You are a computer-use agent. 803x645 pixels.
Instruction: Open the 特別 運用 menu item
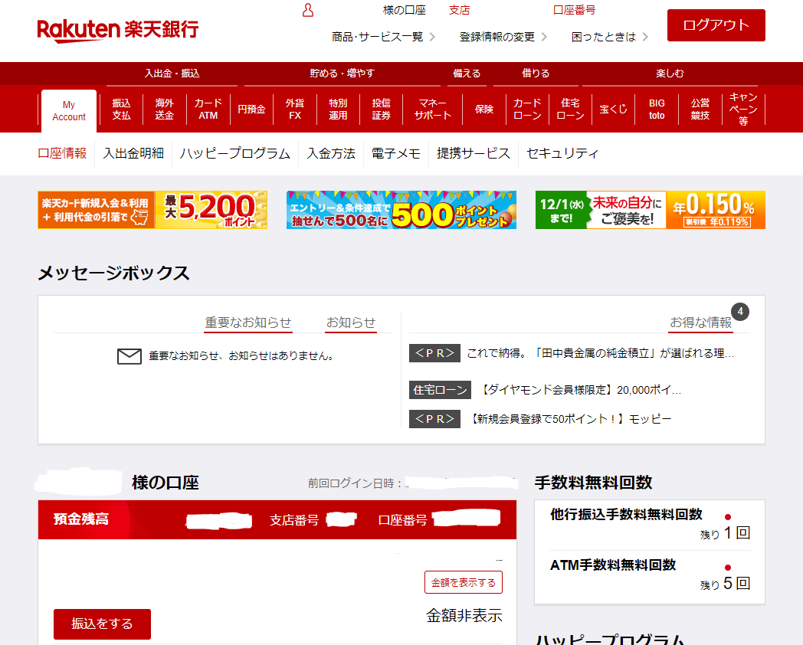pos(338,110)
